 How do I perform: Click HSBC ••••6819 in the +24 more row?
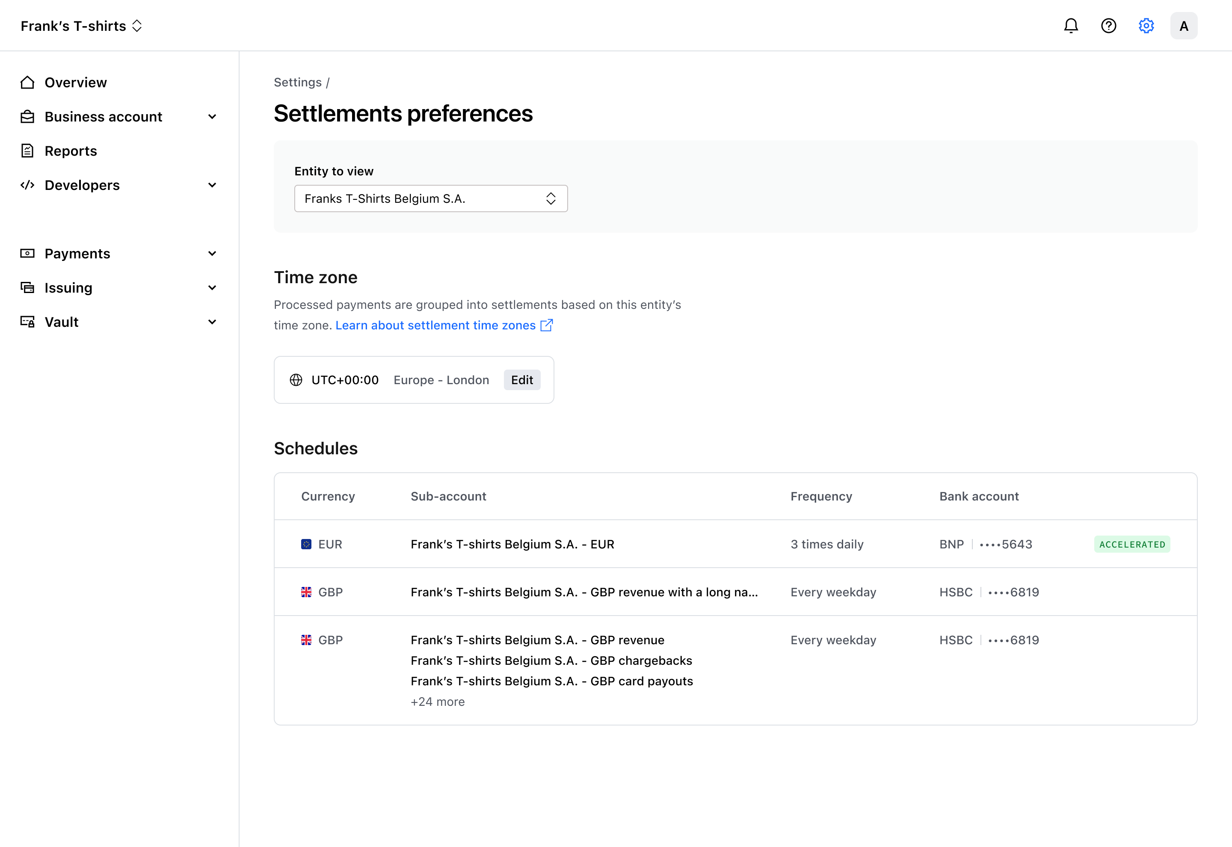click(x=989, y=640)
